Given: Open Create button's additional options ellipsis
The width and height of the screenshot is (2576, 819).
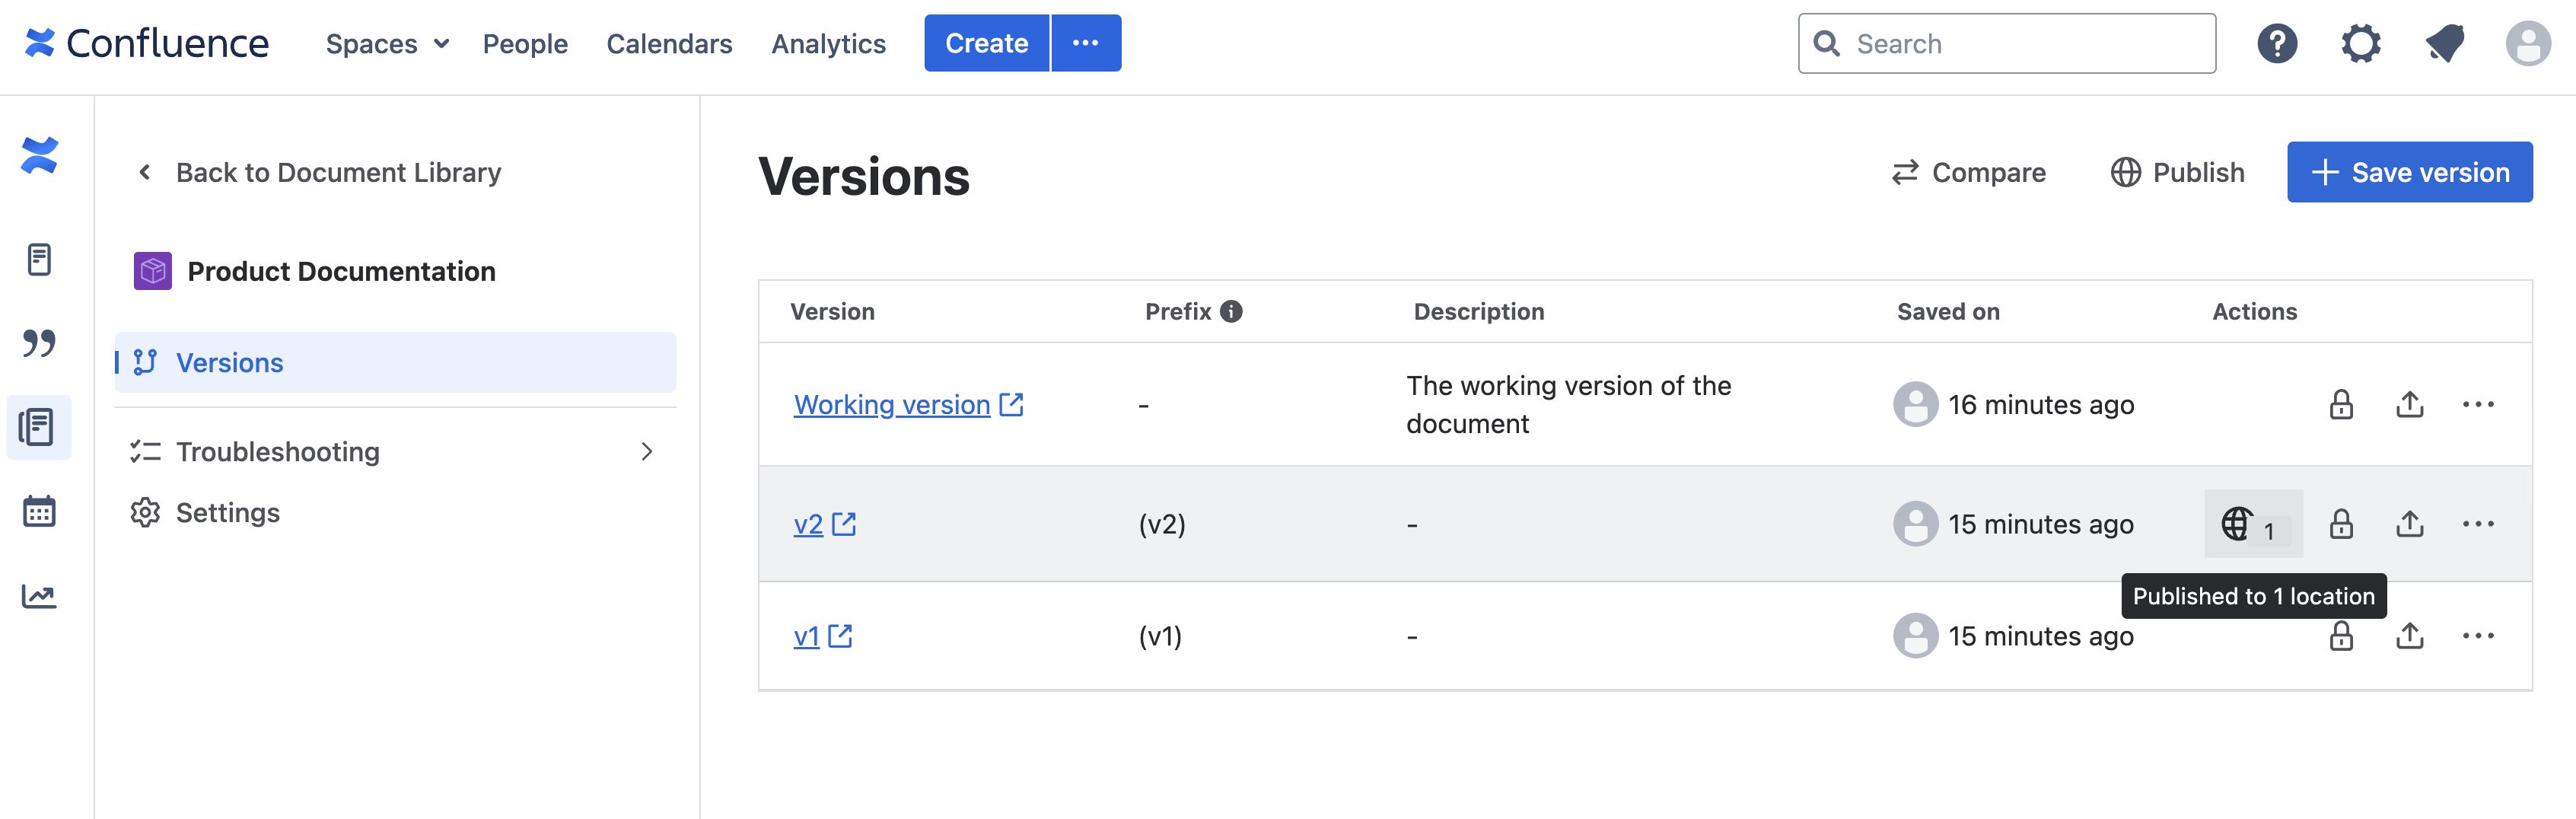Looking at the screenshot, I should pos(1086,43).
